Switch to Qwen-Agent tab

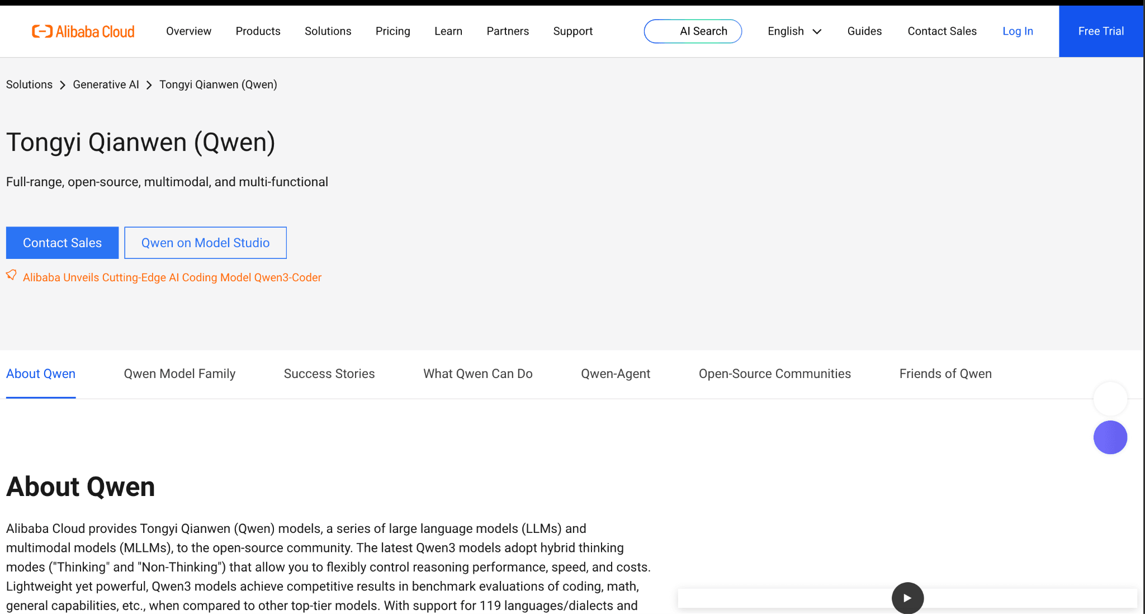click(616, 374)
